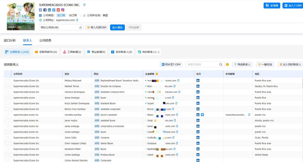Select 商业数据(0) sub-tab
303x162 pixels.
point(96,52)
